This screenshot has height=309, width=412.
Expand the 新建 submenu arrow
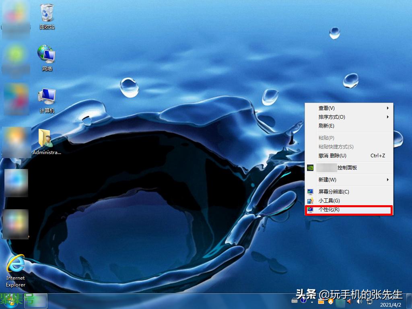(387, 180)
